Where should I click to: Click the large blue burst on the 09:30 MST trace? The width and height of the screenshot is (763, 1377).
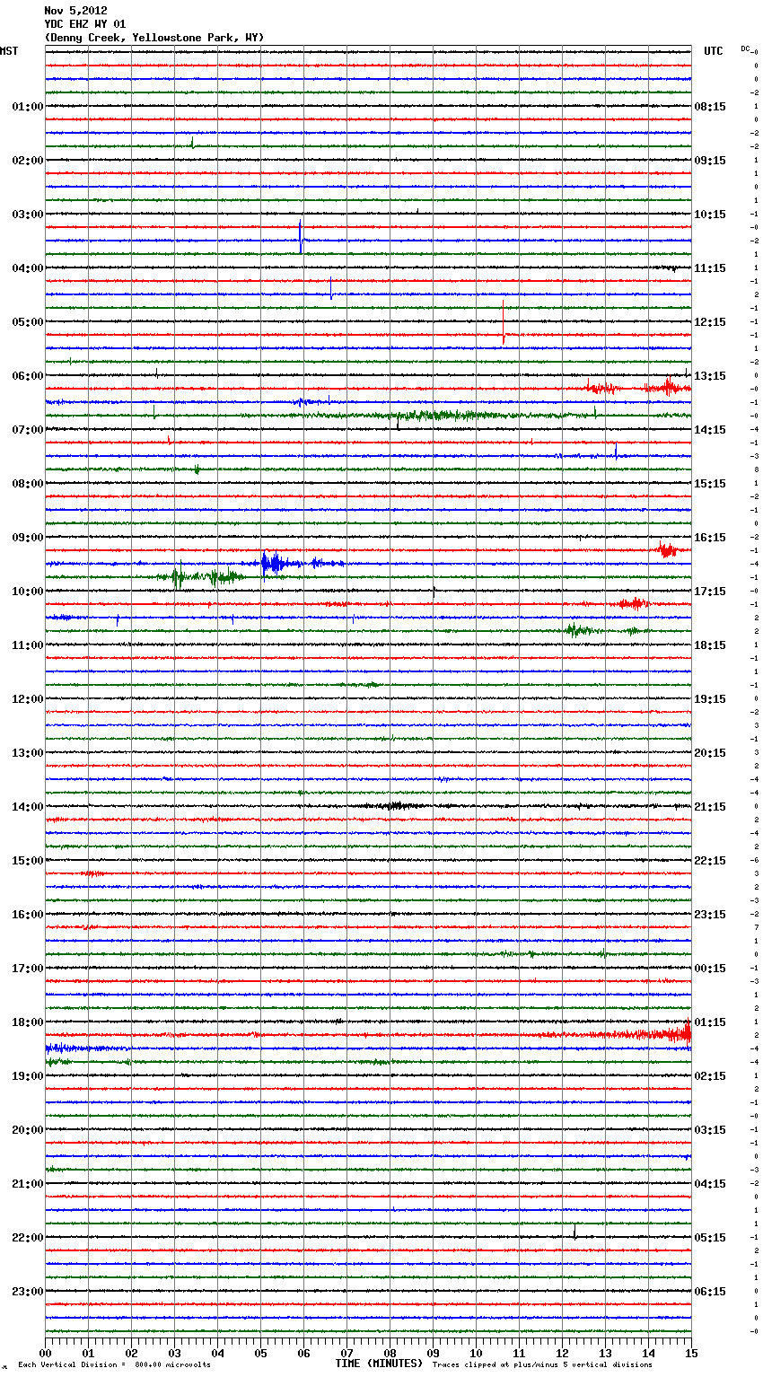coord(273,564)
